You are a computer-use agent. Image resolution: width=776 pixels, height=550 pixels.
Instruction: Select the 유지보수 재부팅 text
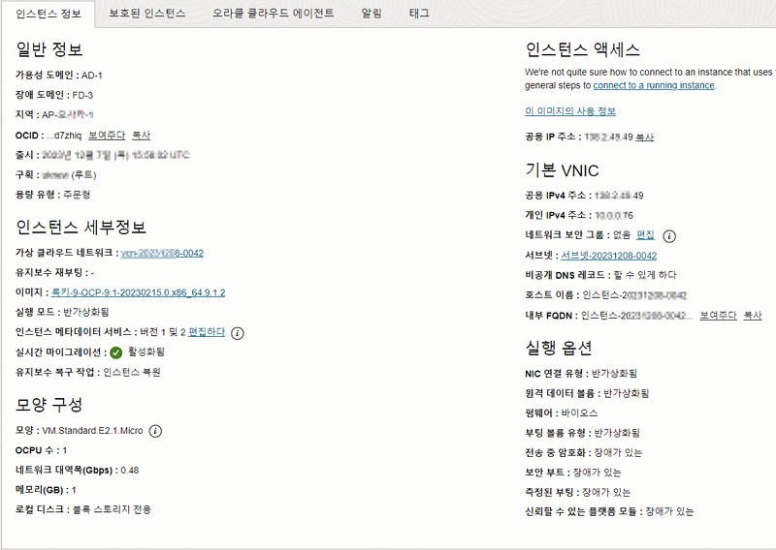point(55,272)
